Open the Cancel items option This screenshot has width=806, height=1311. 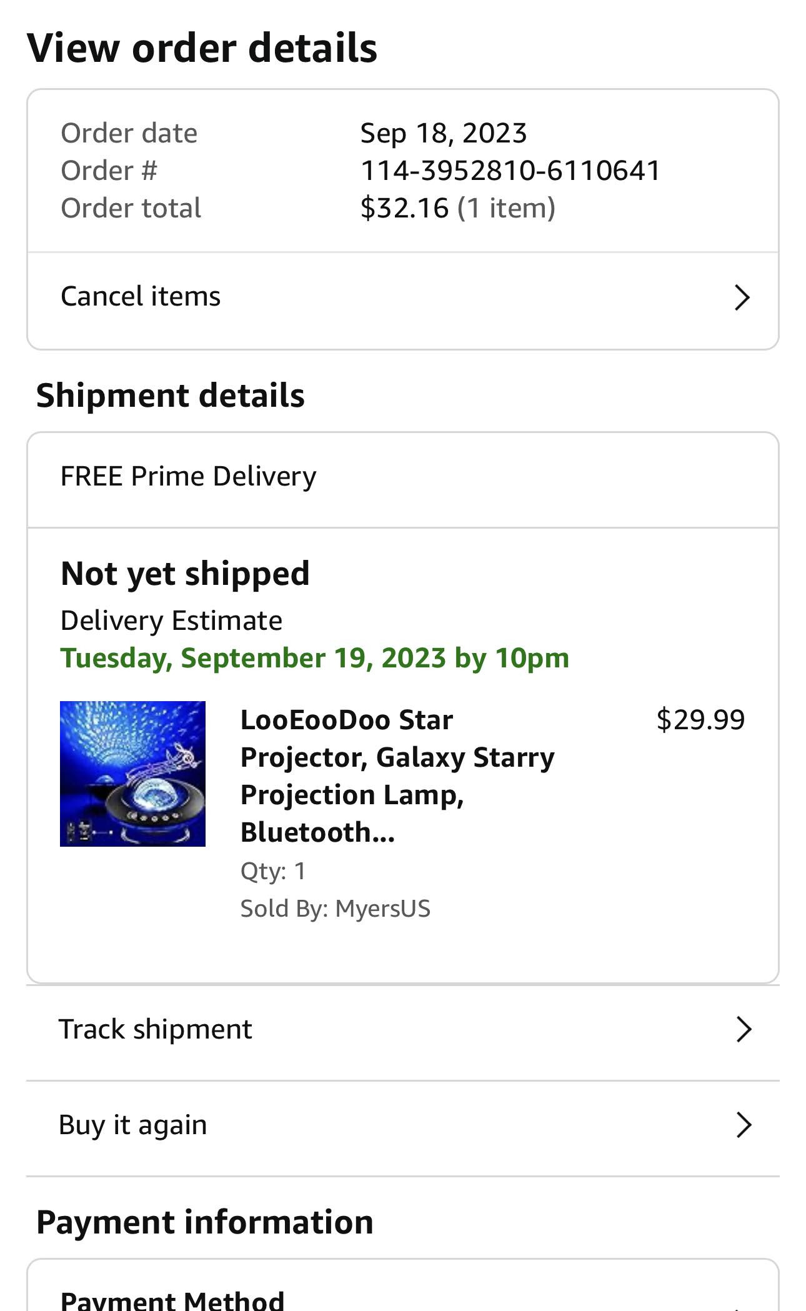[141, 296]
